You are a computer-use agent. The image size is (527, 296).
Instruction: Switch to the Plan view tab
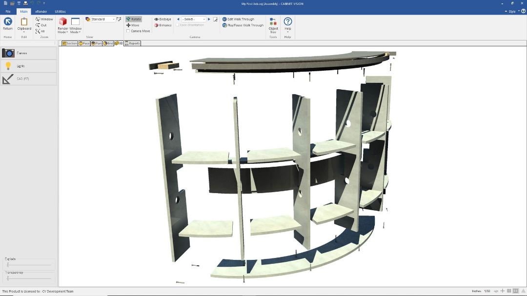pos(96,43)
